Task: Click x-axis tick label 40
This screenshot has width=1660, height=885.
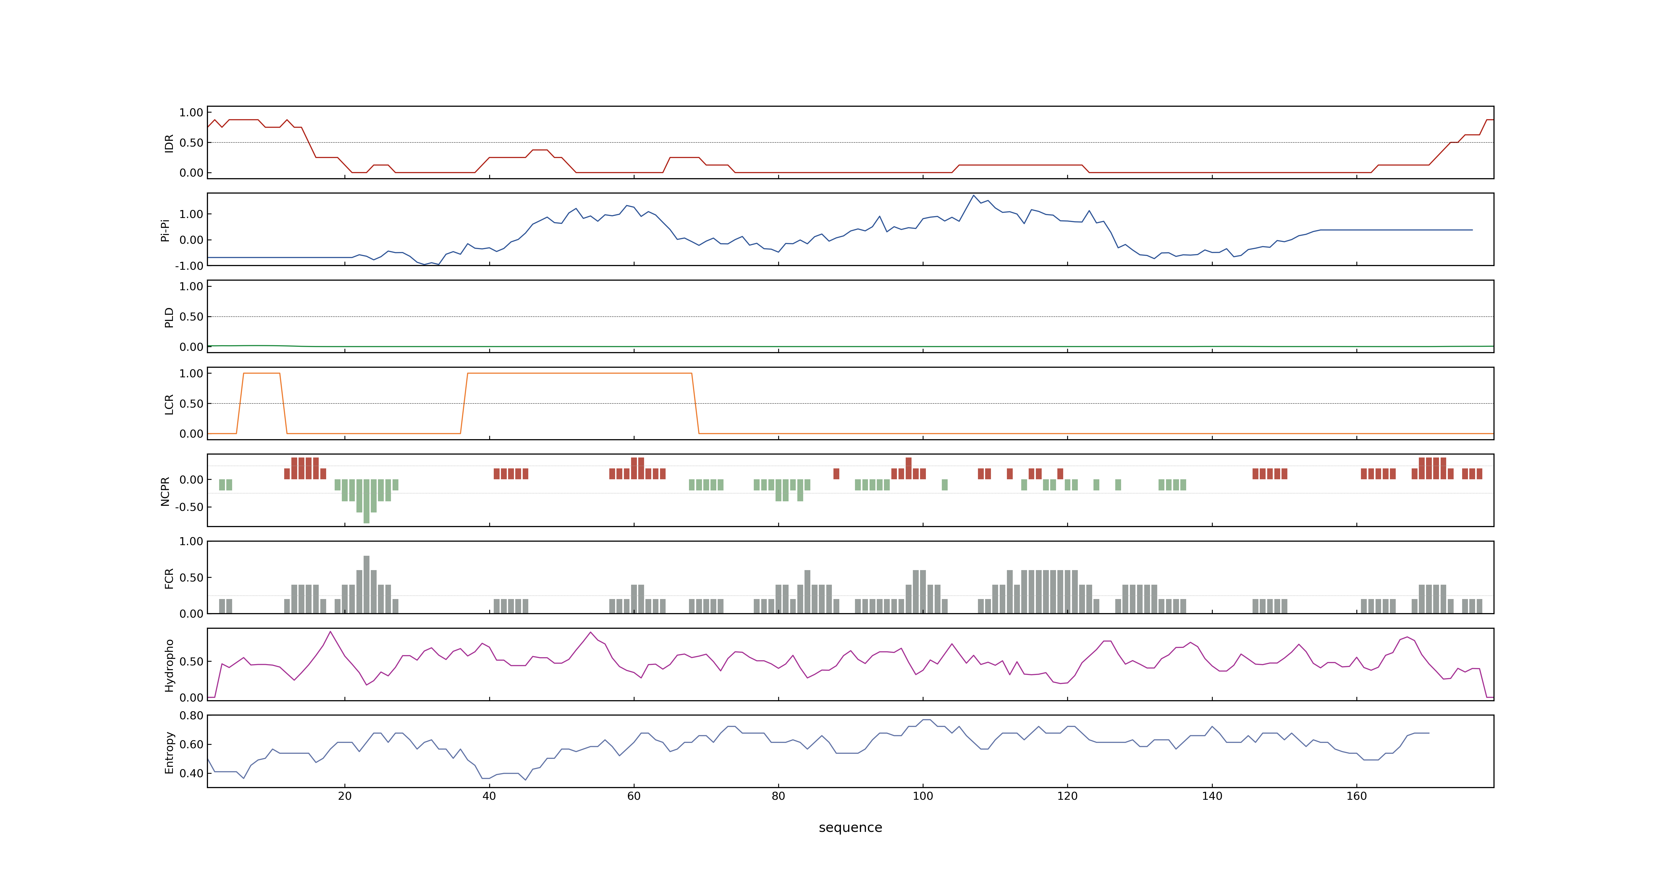Action: tap(489, 796)
